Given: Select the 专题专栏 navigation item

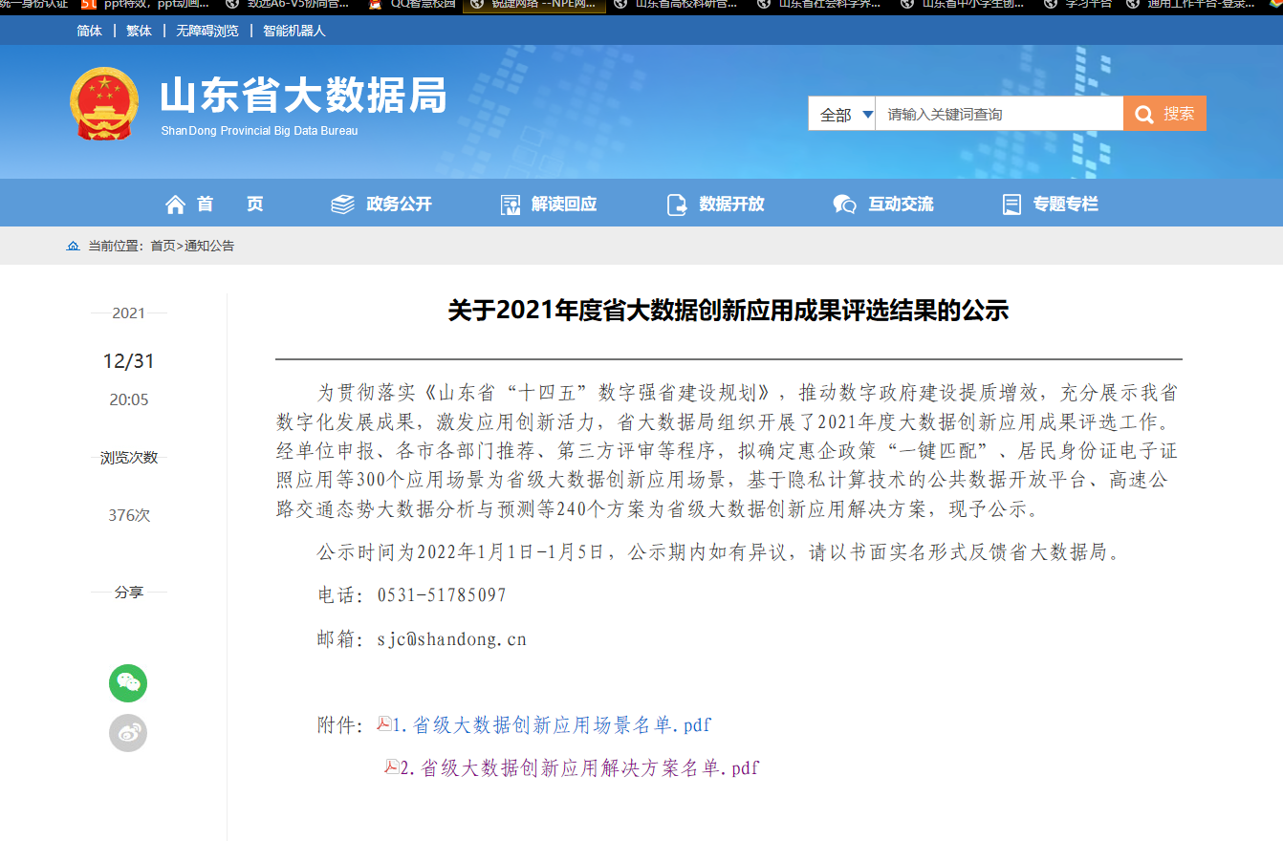Looking at the screenshot, I should click(x=1051, y=204).
